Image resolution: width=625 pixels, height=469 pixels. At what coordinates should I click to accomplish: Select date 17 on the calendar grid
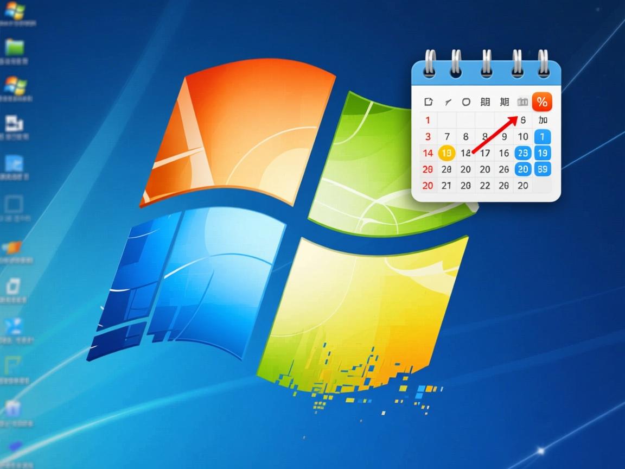pos(485,153)
